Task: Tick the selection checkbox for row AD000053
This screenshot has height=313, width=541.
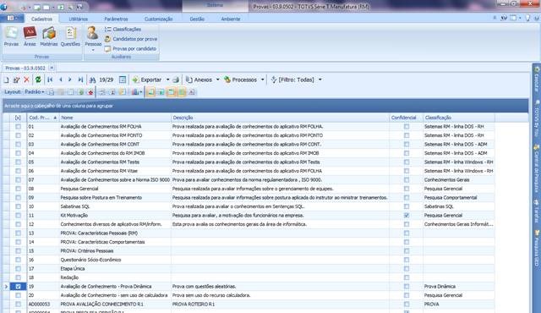Action: point(19,304)
